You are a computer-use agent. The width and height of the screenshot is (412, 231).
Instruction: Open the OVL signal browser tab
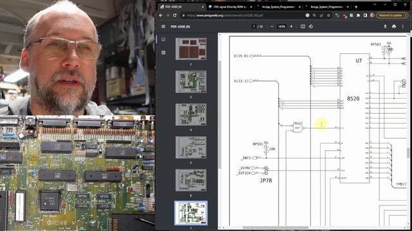[230, 7]
